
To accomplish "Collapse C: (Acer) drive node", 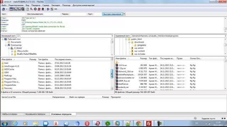I will coord(9,48).
